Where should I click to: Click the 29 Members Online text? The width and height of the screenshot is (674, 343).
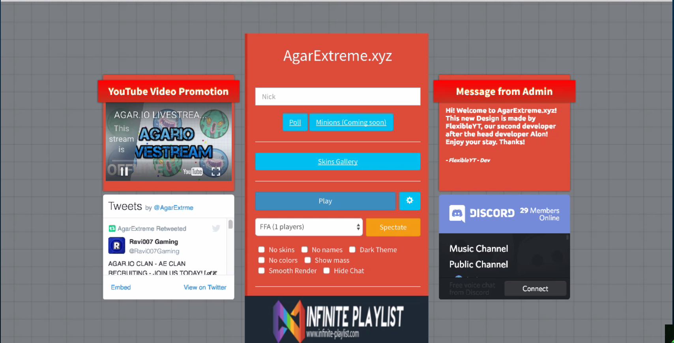click(539, 214)
